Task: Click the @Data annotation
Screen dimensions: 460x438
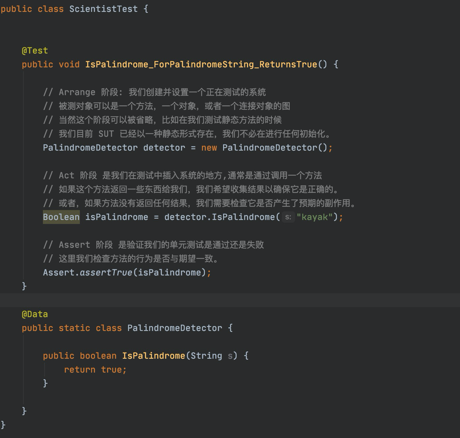Action: click(34, 314)
